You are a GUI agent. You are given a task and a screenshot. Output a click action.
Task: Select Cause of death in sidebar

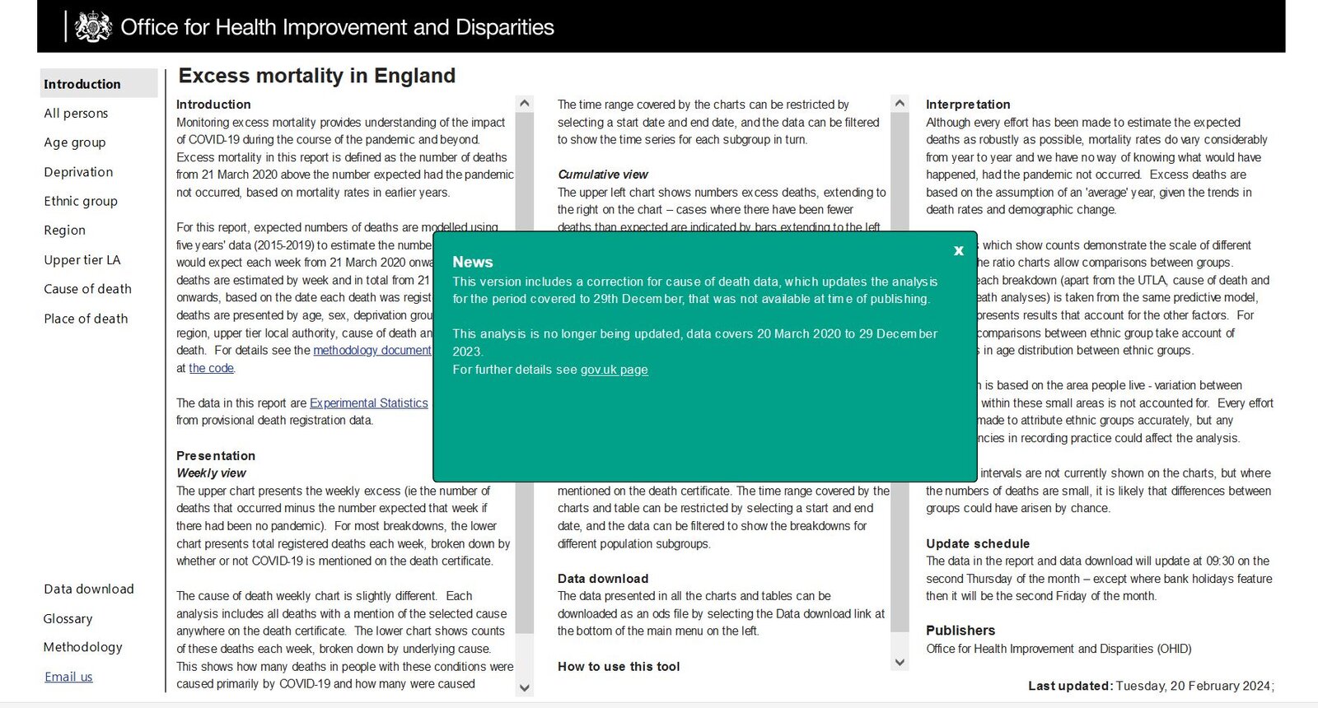click(87, 289)
